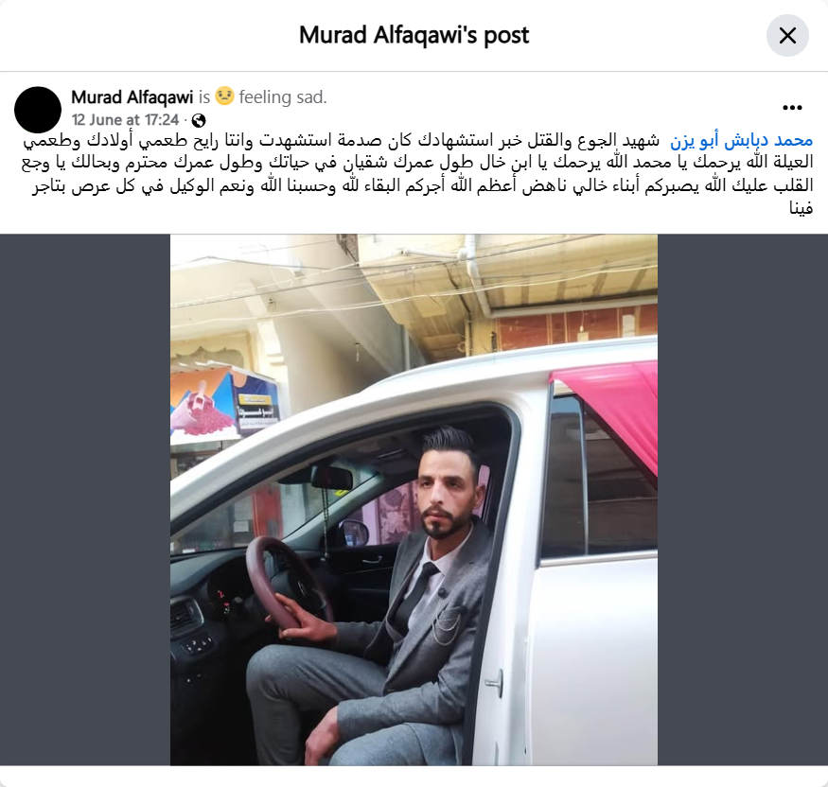Open the tagged profile محمد دبابش أبو يزن
828x787 pixels.
pyautogui.click(x=741, y=140)
